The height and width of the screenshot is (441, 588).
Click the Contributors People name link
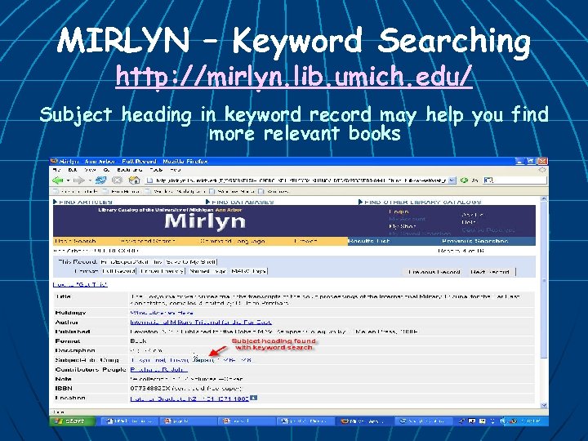[158, 369]
